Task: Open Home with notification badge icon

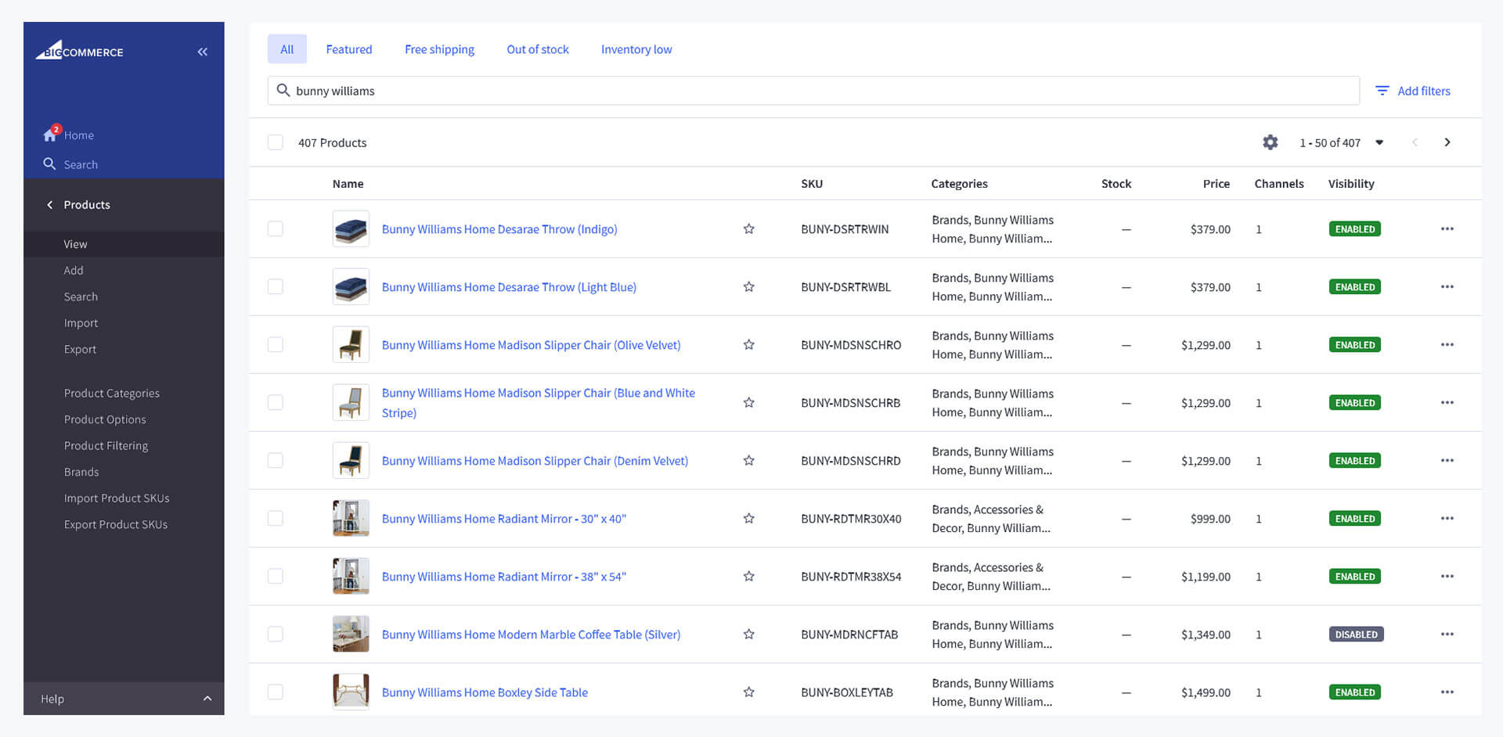Action: pos(51,134)
